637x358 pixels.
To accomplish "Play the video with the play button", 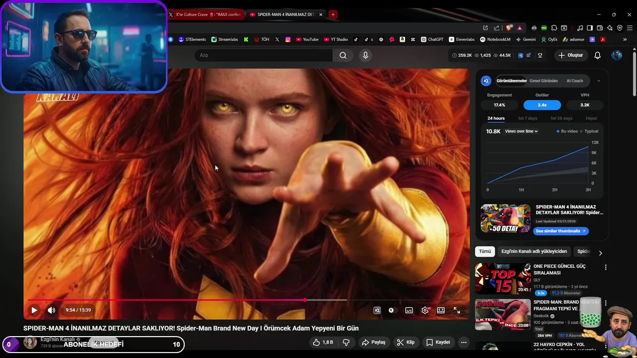I will pyautogui.click(x=34, y=310).
